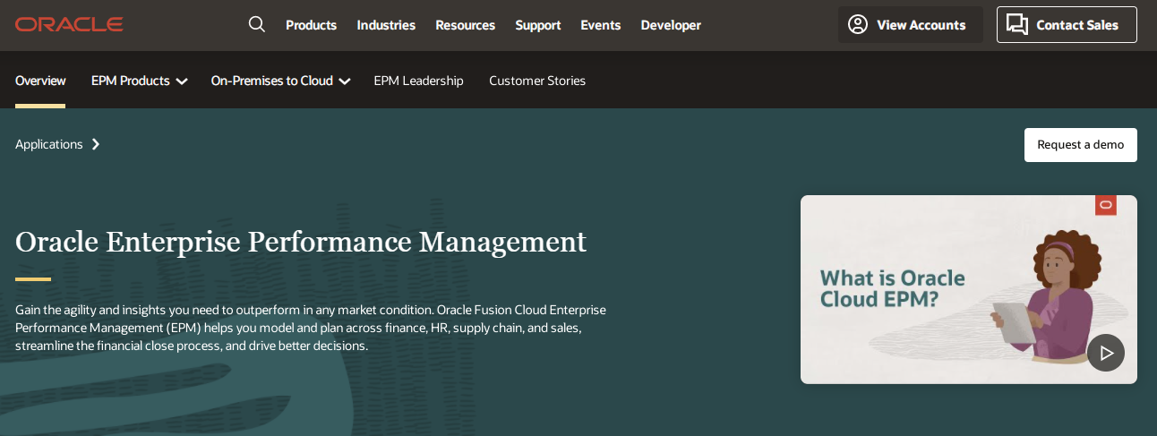The image size is (1157, 436).
Task: Open the Industries menu
Action: [x=386, y=25]
